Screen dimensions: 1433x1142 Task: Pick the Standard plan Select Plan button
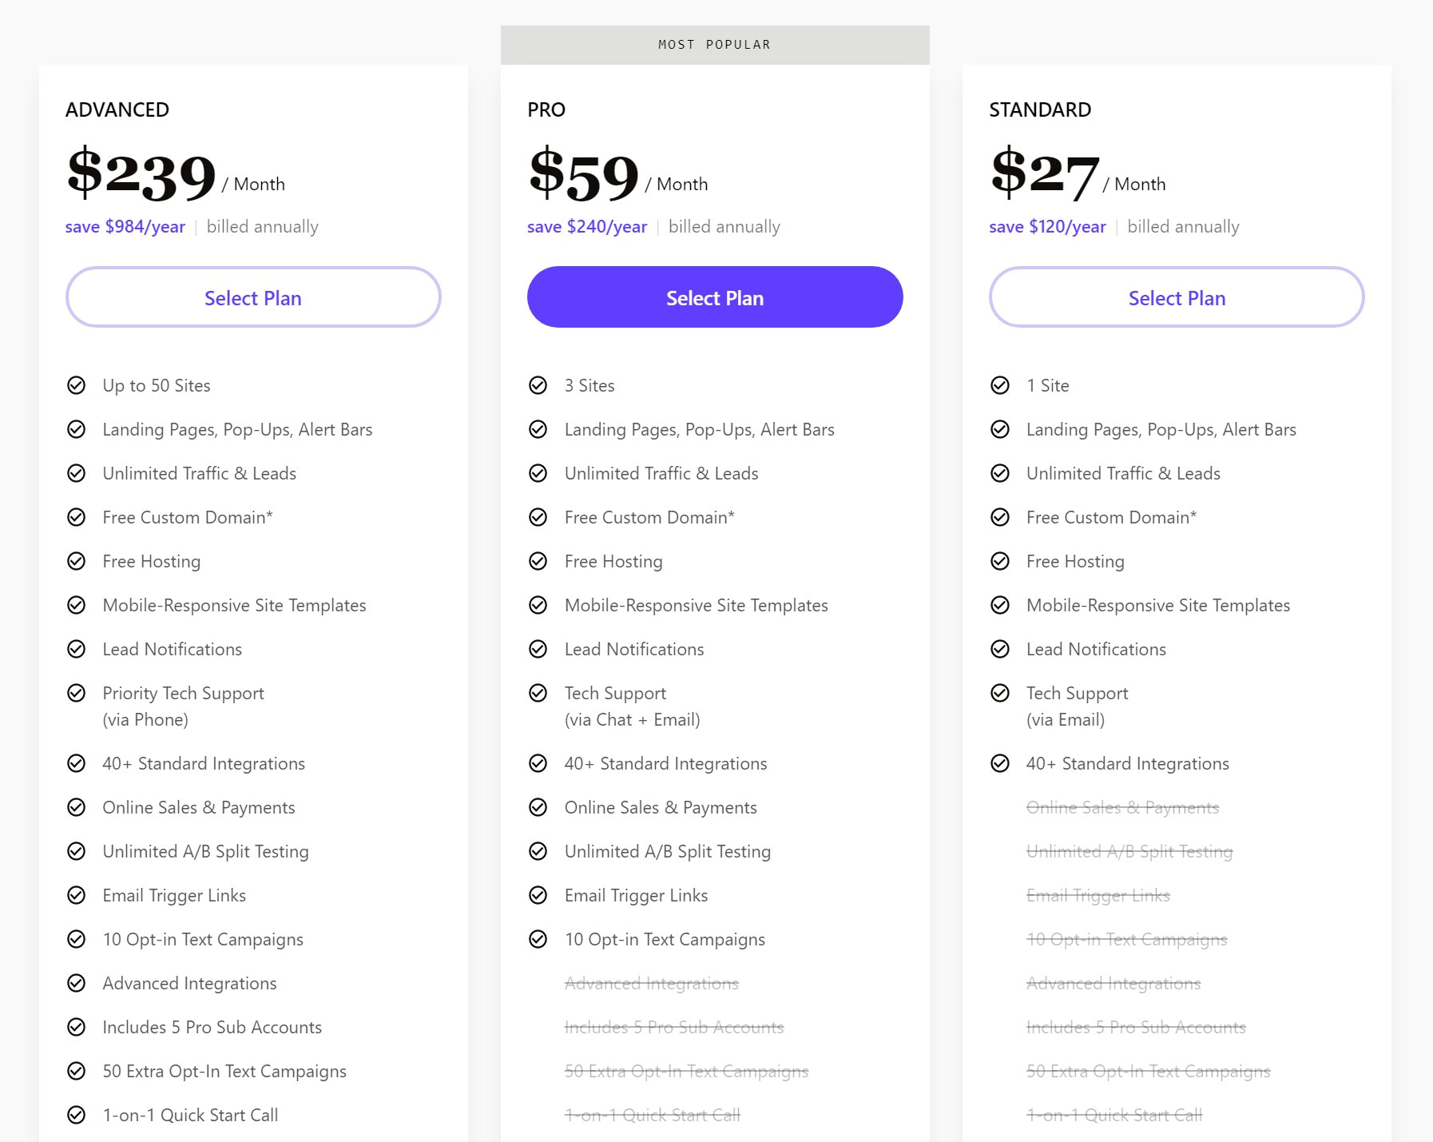(x=1177, y=297)
